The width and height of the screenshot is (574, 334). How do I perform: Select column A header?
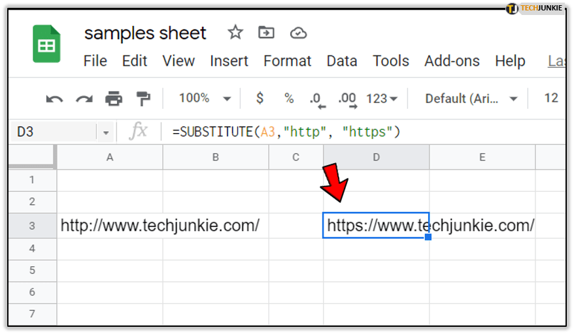click(x=110, y=157)
